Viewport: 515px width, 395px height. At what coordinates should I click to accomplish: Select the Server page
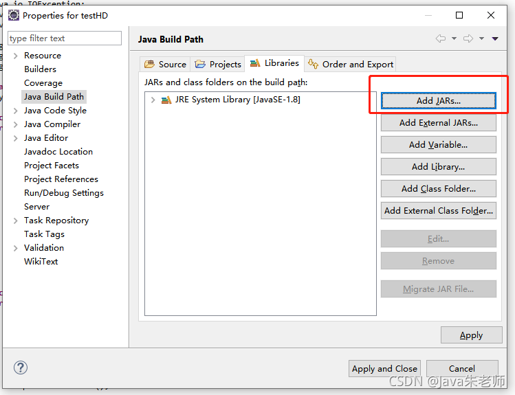click(37, 207)
